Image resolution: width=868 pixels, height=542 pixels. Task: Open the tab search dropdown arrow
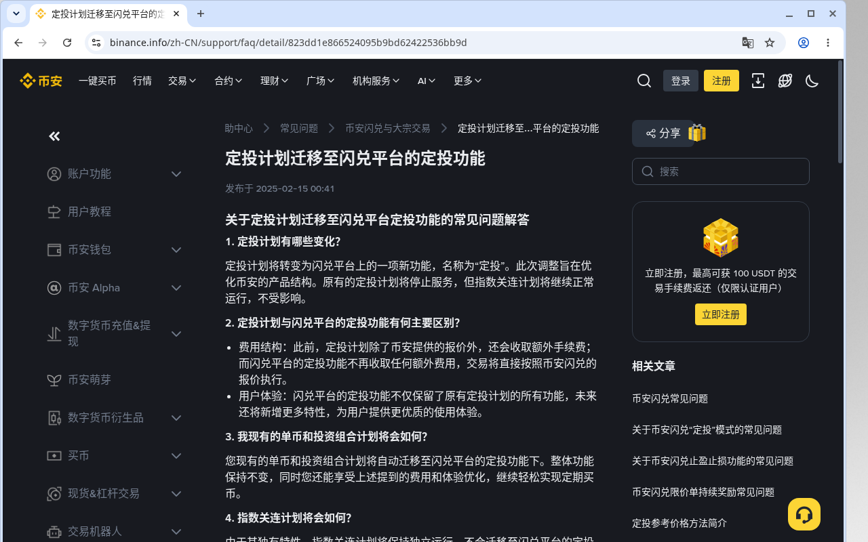point(16,14)
